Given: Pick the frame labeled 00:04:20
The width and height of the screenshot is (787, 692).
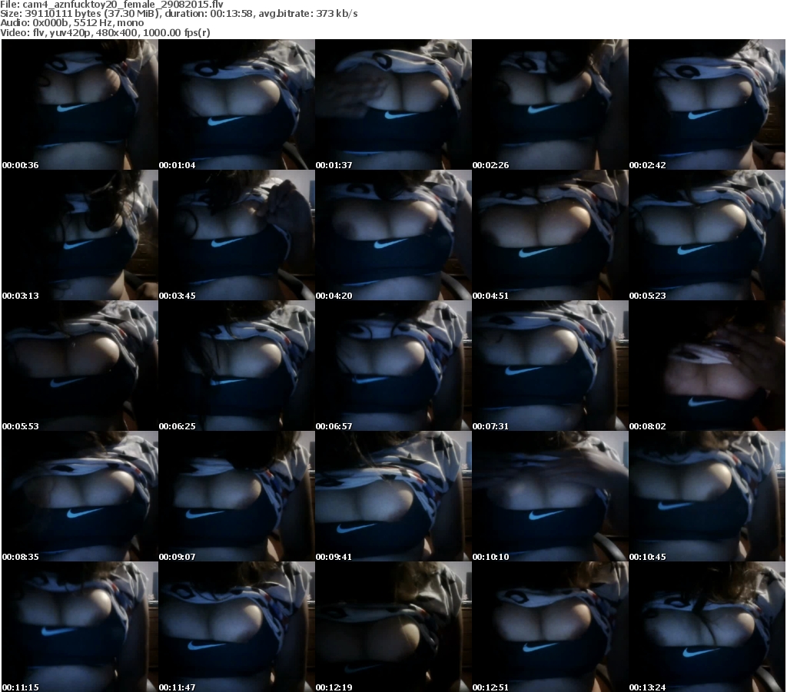Looking at the screenshot, I should [x=393, y=235].
